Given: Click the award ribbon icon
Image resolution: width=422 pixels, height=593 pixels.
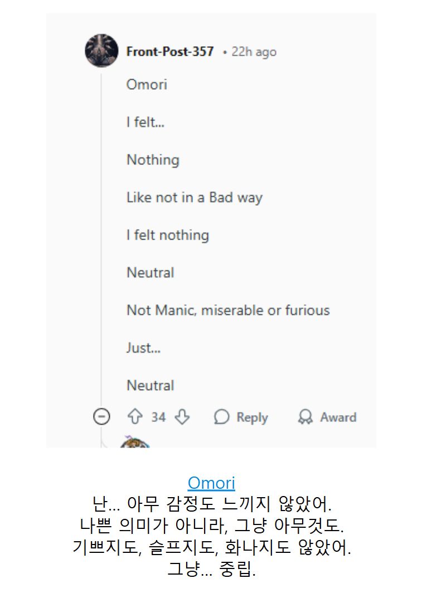Looking at the screenshot, I should pos(305,417).
